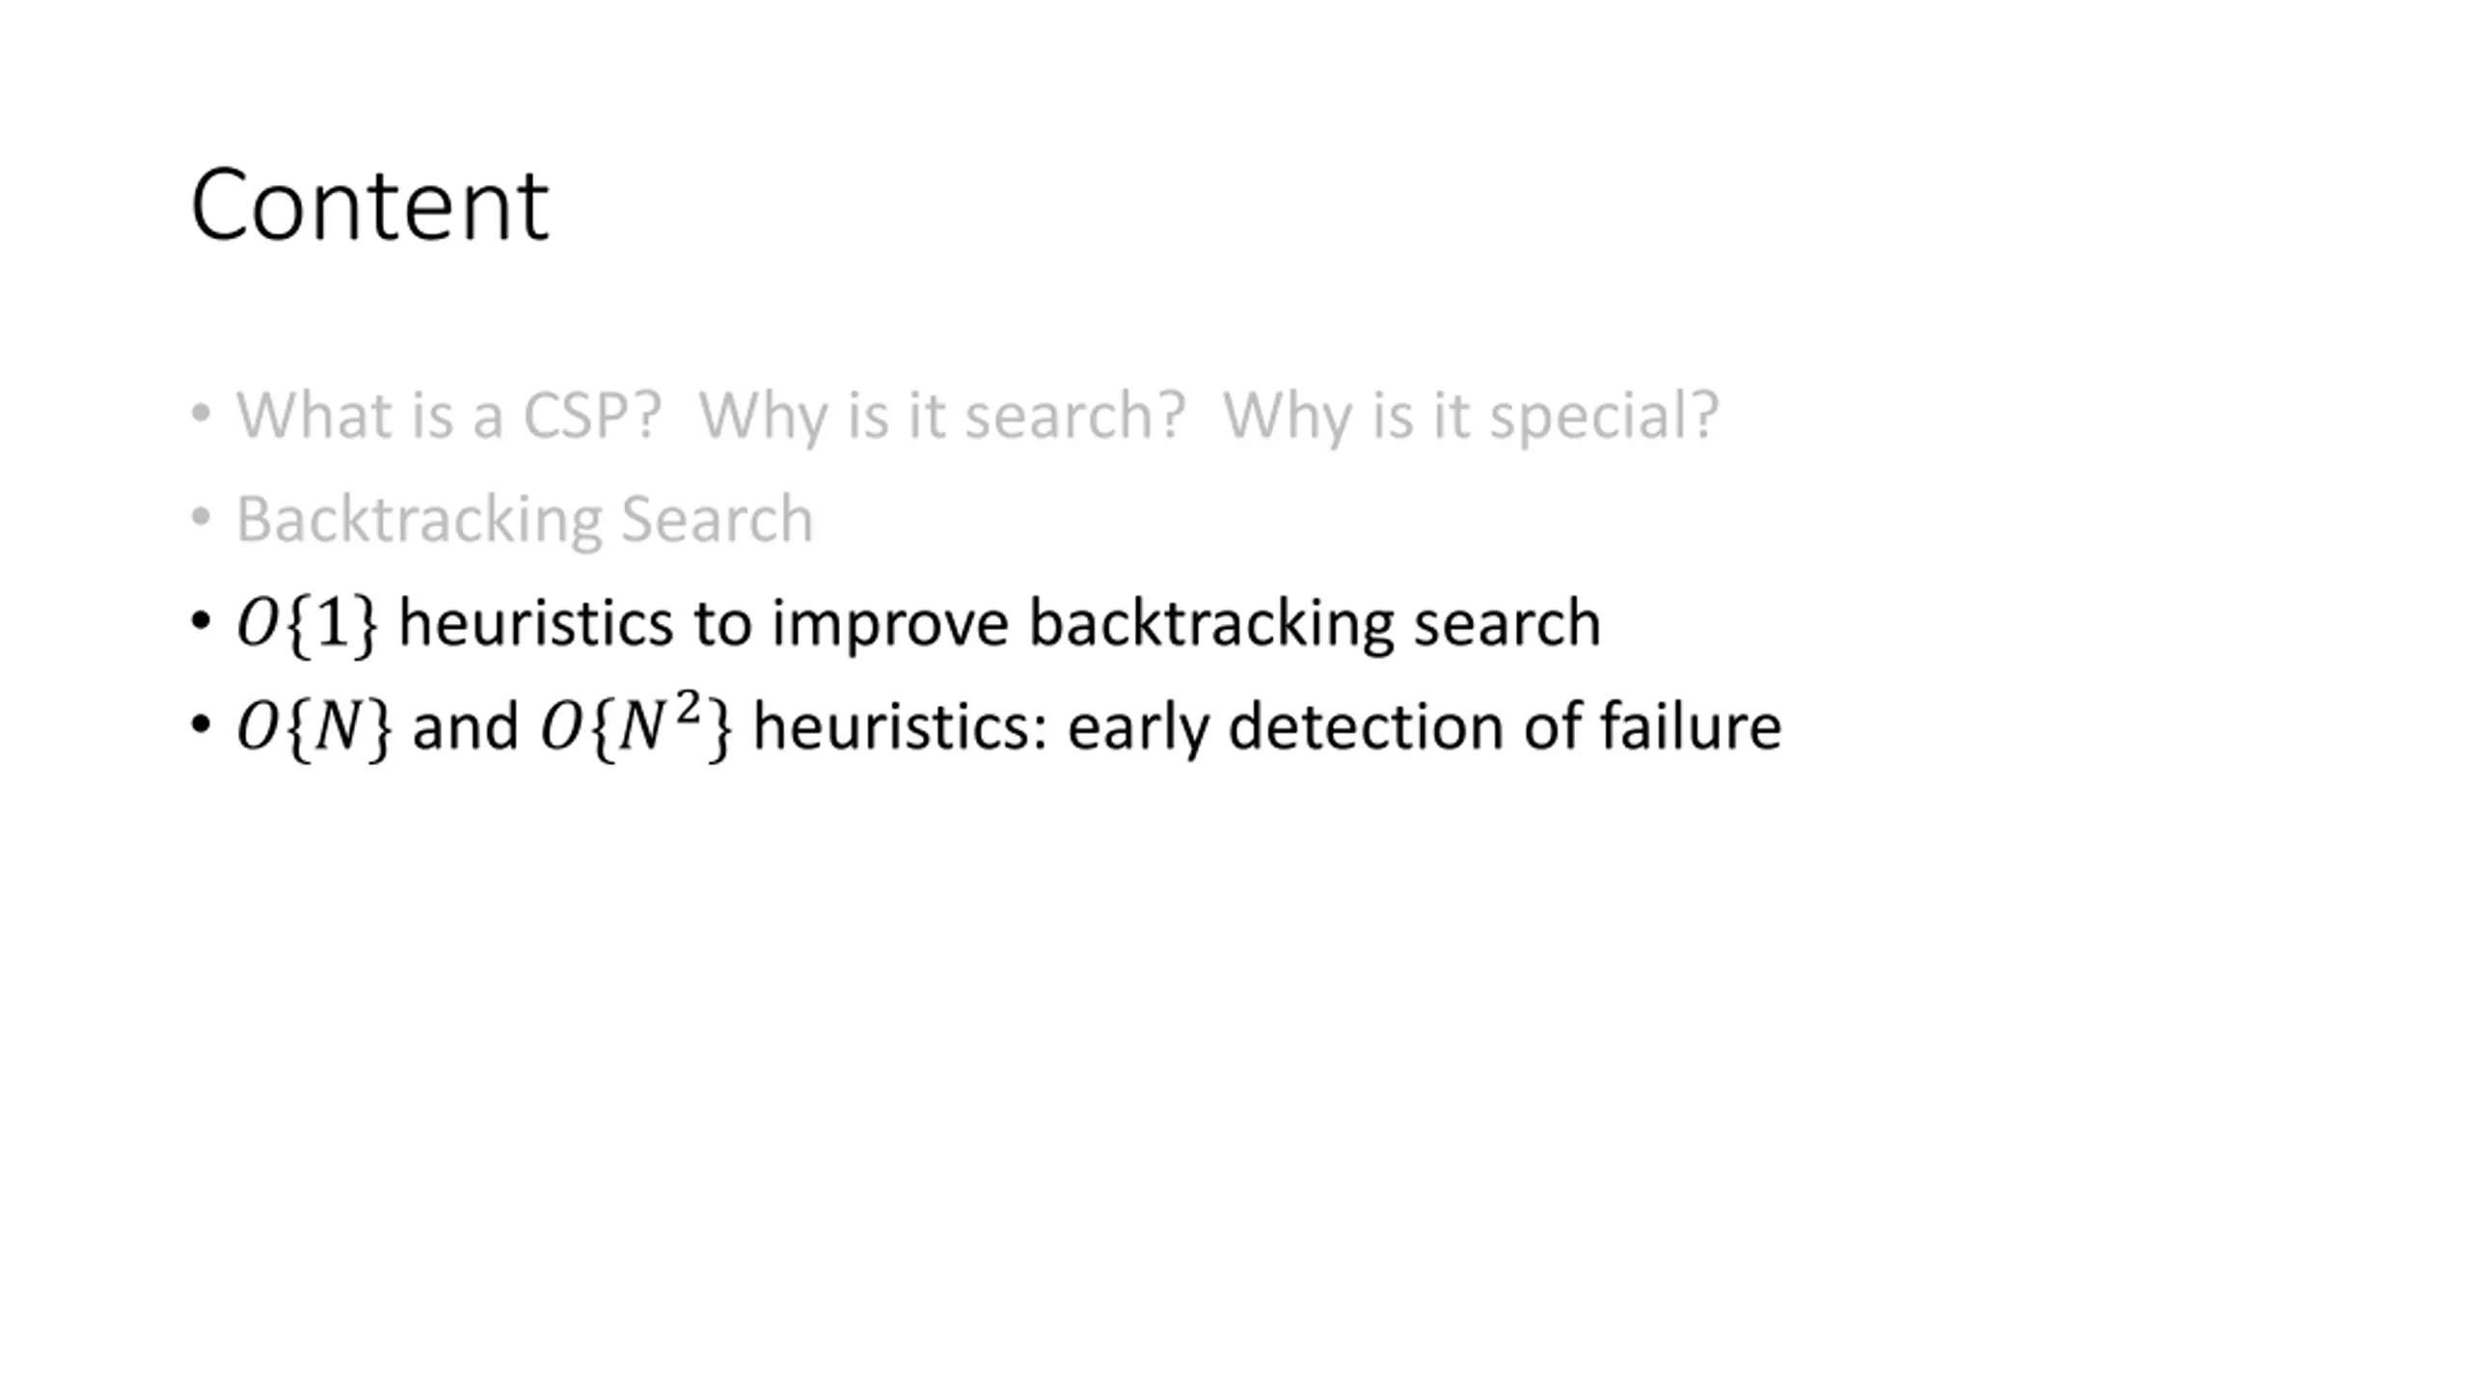Click the word "failure"
This screenshot has height=1389, width=2469.
coord(1691,726)
